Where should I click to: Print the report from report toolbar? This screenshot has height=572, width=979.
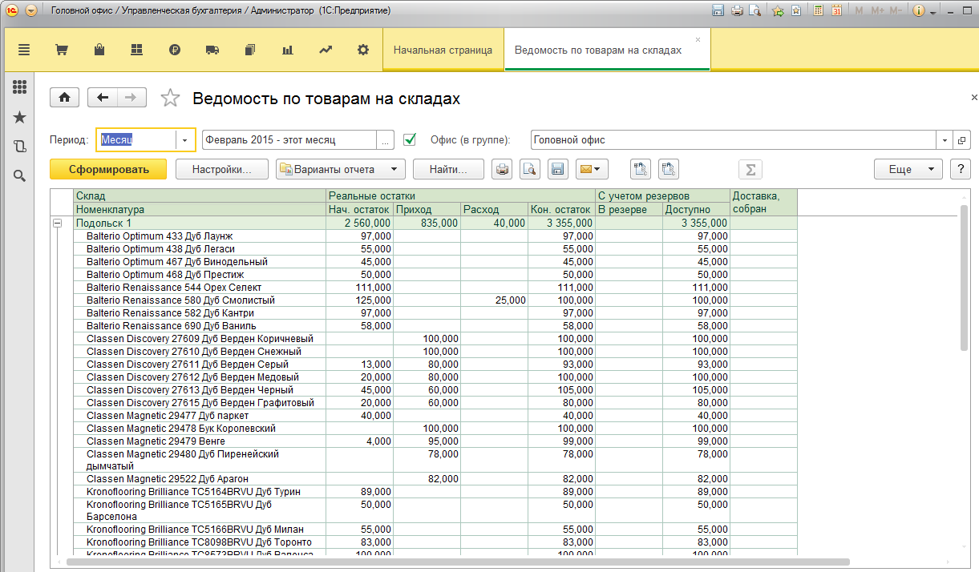(502, 169)
